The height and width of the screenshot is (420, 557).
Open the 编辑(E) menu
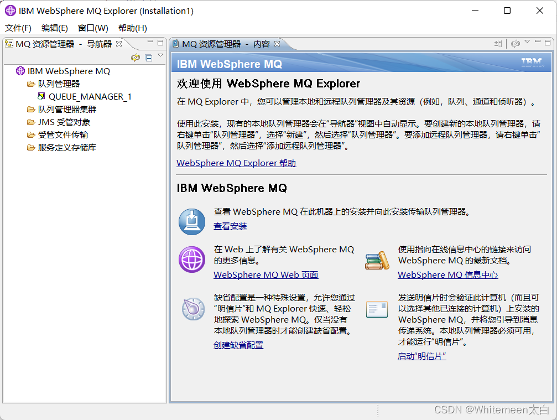point(54,28)
